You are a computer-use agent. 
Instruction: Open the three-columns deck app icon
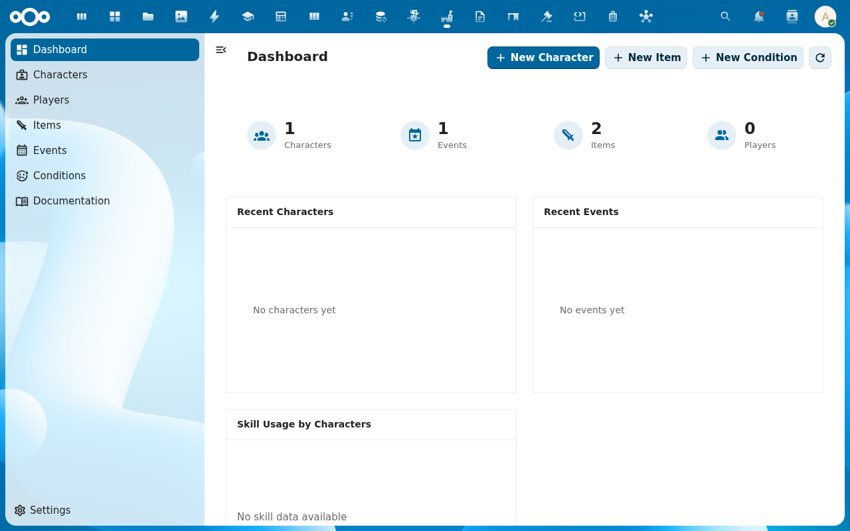pyautogui.click(x=314, y=17)
